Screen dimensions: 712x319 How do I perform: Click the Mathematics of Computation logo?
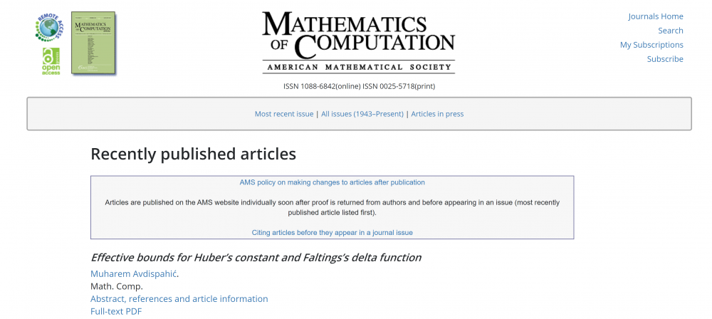(358, 42)
